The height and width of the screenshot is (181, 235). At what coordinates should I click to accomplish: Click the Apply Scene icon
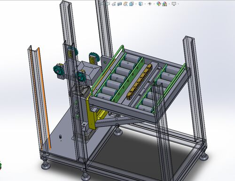[164, 4]
